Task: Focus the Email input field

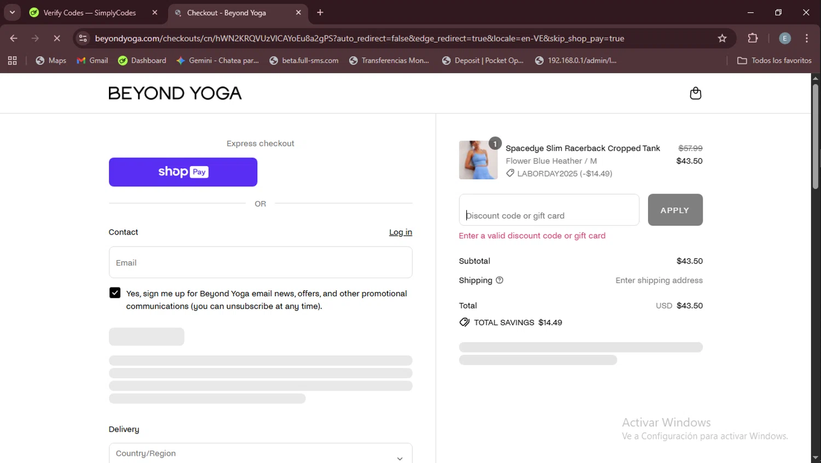Action: coord(261,262)
